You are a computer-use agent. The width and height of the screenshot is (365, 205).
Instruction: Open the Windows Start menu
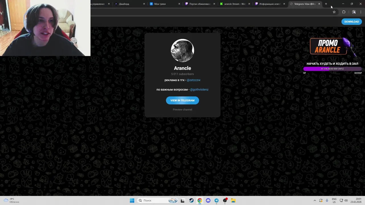[132, 200]
